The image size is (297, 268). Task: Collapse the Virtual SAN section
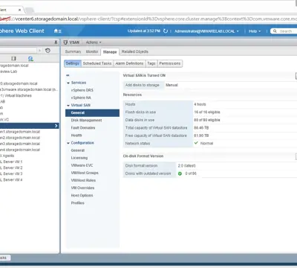coord(68,106)
